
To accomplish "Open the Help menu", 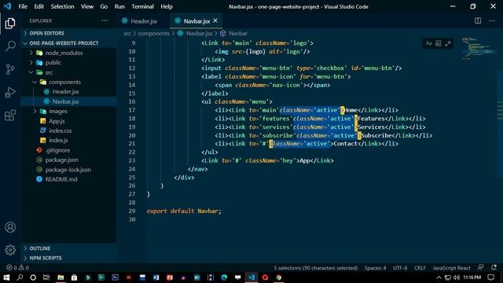I will pos(167,6).
